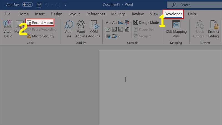Click the Record Macro button

pos(40,22)
